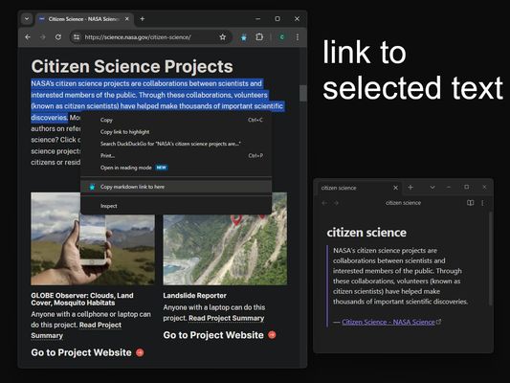Choose Print... in context menu

click(176, 155)
